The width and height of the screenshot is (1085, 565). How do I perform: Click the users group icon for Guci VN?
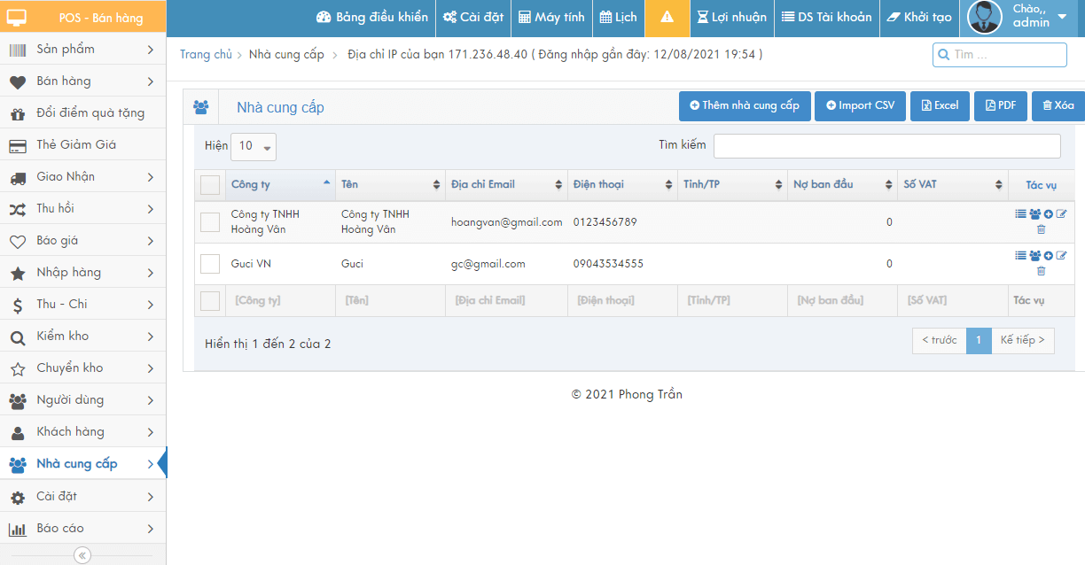coord(1034,256)
